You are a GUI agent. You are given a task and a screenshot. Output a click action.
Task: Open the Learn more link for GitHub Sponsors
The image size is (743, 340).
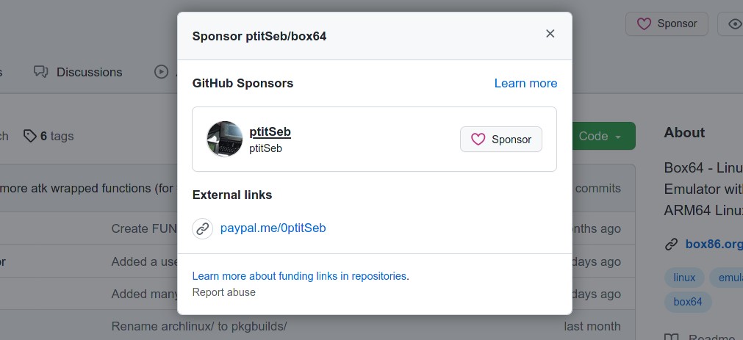pos(525,83)
